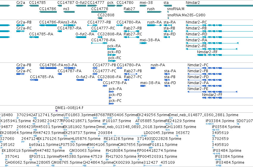253x167 pixels.
Task: Select snoRNA:Me28S-G980 feature
Action: pyautogui.click(x=168, y=18)
